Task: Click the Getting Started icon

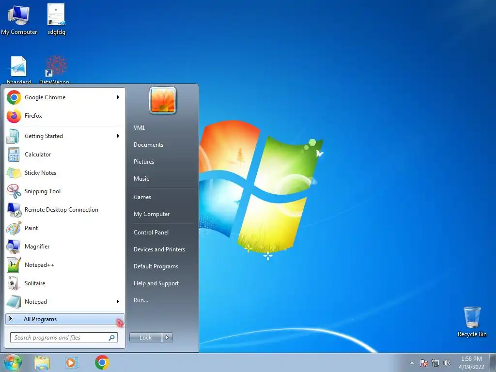Action: pyautogui.click(x=14, y=136)
